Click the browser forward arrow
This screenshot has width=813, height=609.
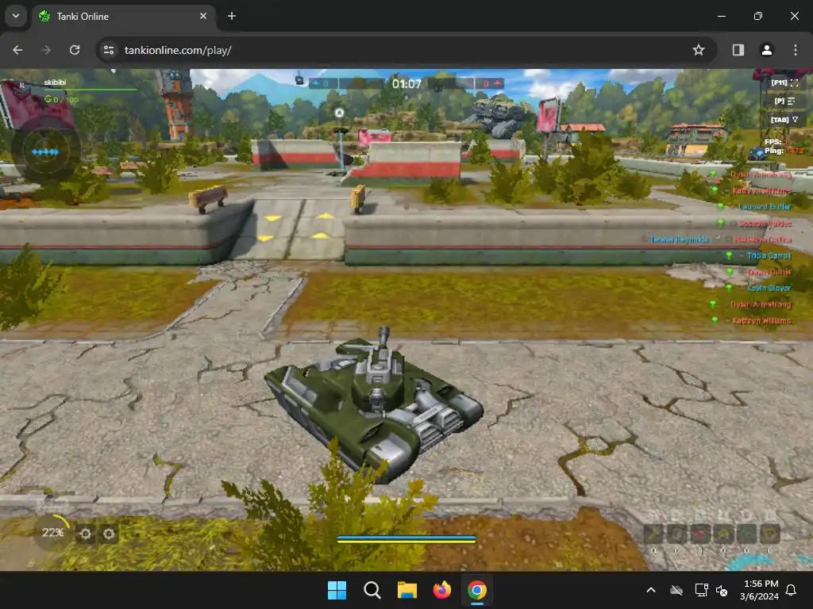(46, 50)
